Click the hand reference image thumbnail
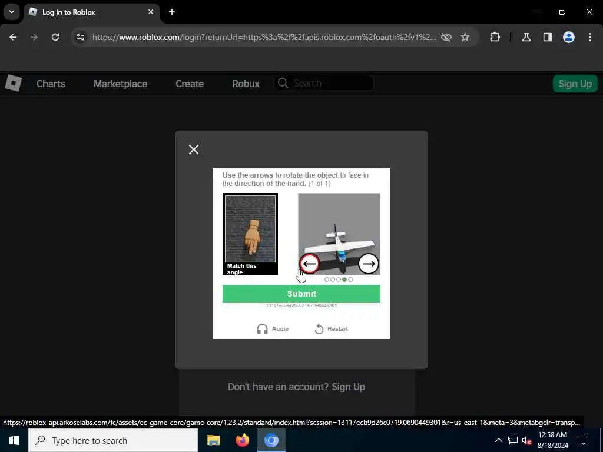 [x=250, y=234]
